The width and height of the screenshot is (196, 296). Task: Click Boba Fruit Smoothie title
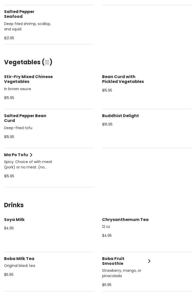(x=113, y=261)
